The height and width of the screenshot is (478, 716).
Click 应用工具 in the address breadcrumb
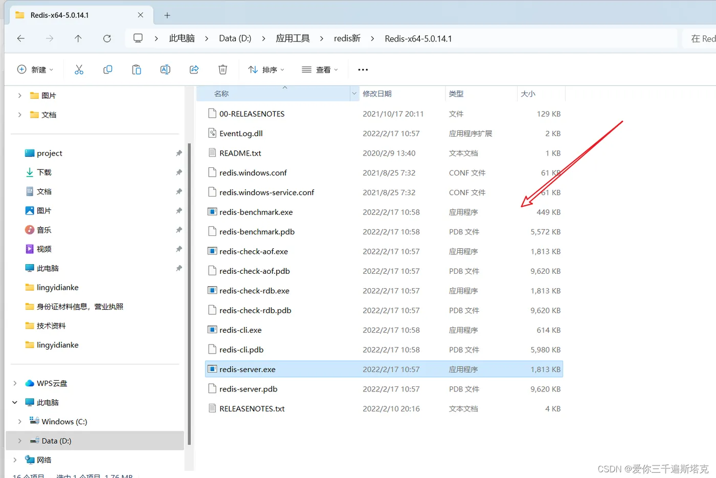(x=293, y=38)
